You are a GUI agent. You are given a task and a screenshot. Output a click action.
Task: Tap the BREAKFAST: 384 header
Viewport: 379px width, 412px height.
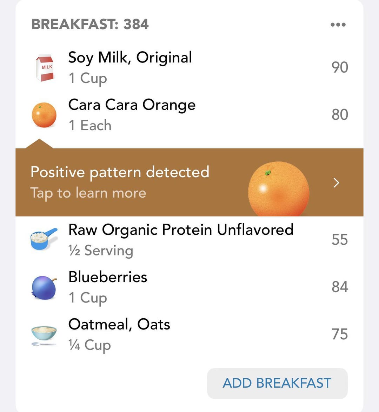(x=90, y=24)
